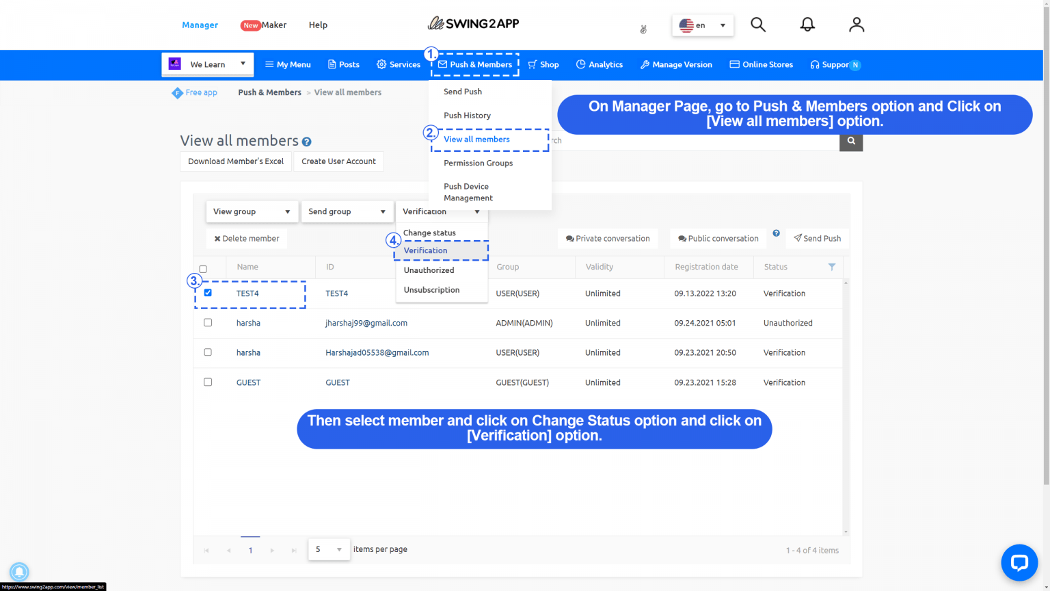1050x591 pixels.
Task: Click Create User Account
Action: pyautogui.click(x=338, y=161)
